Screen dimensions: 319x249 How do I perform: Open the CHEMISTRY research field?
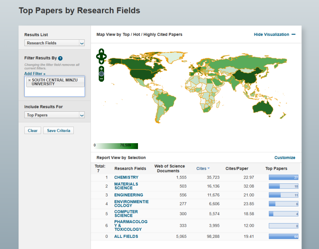coord(126,177)
